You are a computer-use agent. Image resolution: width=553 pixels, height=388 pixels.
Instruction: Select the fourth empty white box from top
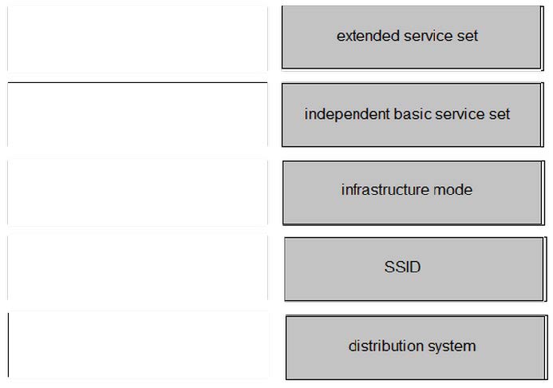pos(137,269)
